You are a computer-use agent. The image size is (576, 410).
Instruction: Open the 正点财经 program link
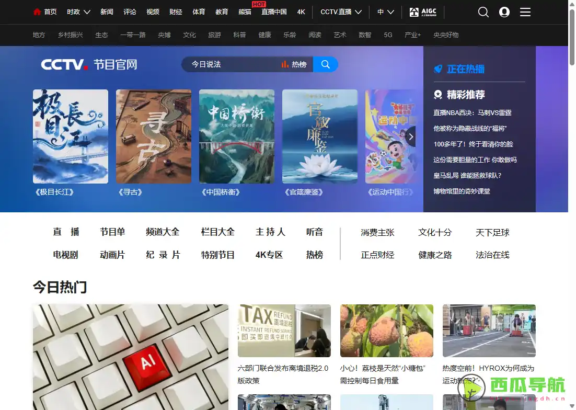(377, 255)
